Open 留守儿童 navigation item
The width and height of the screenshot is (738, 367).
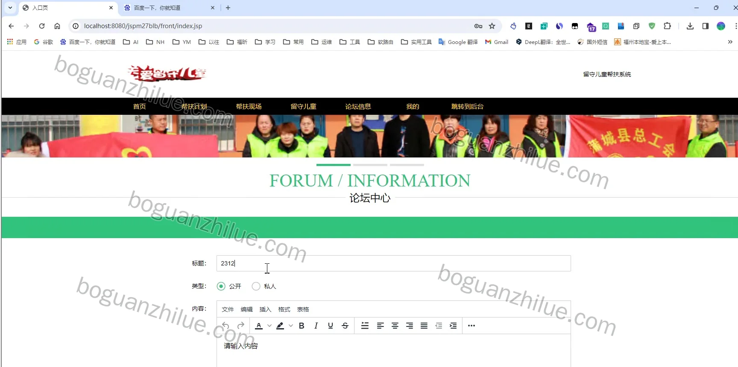coord(303,107)
